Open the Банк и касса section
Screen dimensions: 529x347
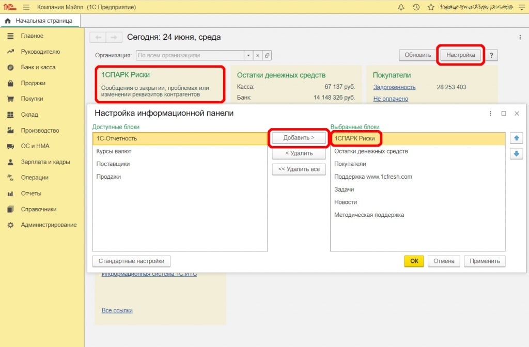38,67
